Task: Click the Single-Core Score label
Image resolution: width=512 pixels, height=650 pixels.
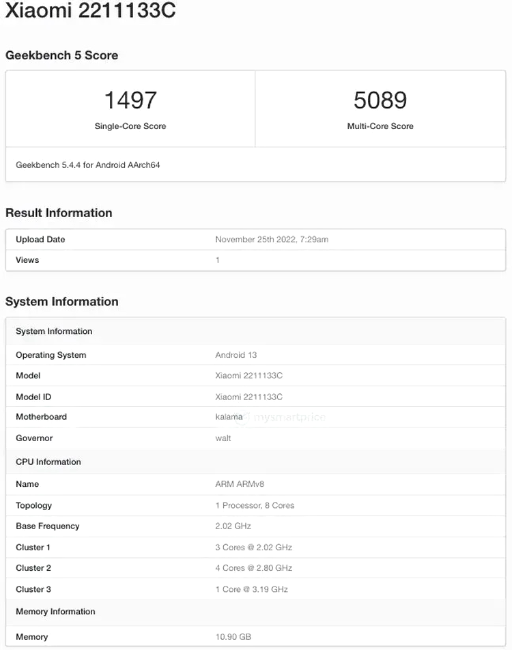Action: click(130, 126)
